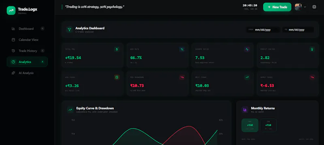Select the outlined second month returns tile
The image size is (324, 145).
click(x=268, y=125)
